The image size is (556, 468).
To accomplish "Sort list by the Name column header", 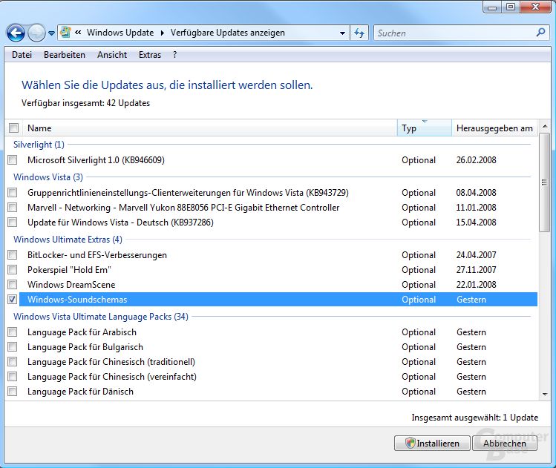I will (x=210, y=128).
